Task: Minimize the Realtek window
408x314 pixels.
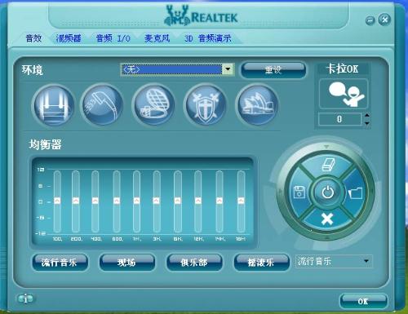Action: click(370, 20)
